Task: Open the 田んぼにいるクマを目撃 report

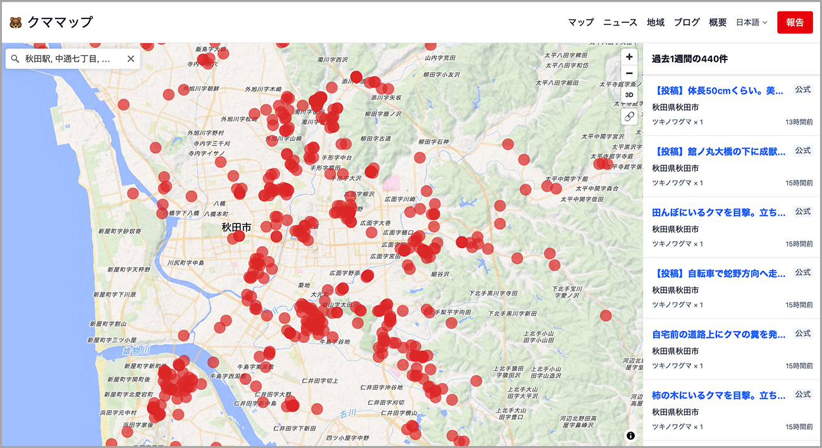Action: pyautogui.click(x=718, y=213)
